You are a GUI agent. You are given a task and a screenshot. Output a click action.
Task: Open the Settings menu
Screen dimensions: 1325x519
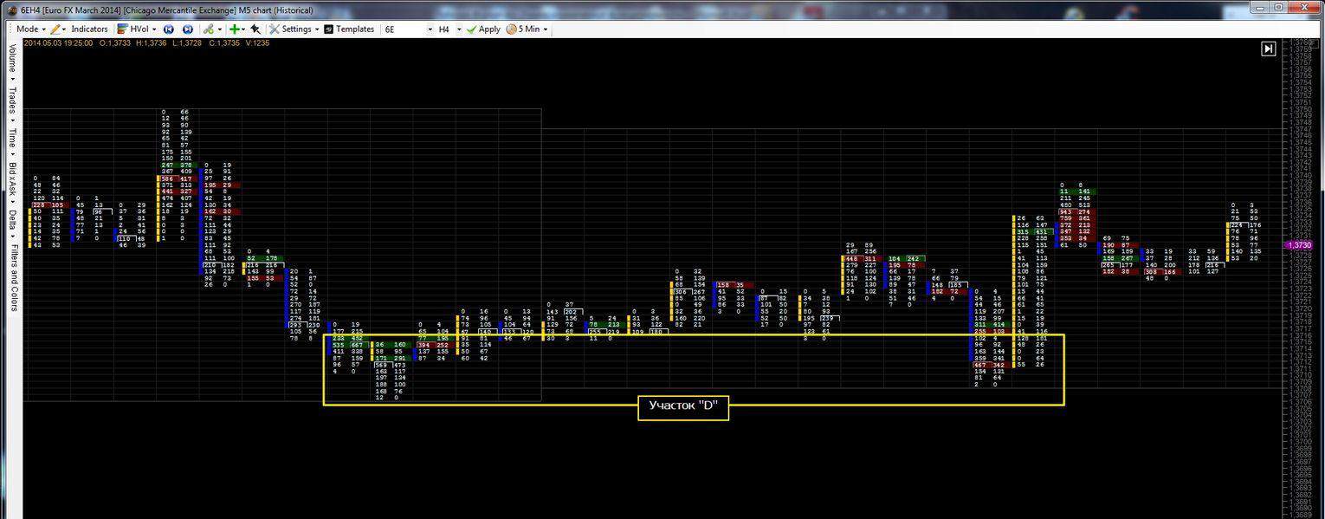(290, 29)
